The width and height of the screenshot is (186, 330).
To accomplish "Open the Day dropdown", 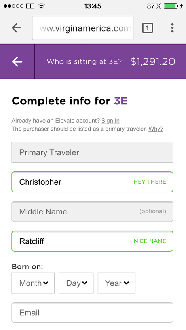I will 76,283.
